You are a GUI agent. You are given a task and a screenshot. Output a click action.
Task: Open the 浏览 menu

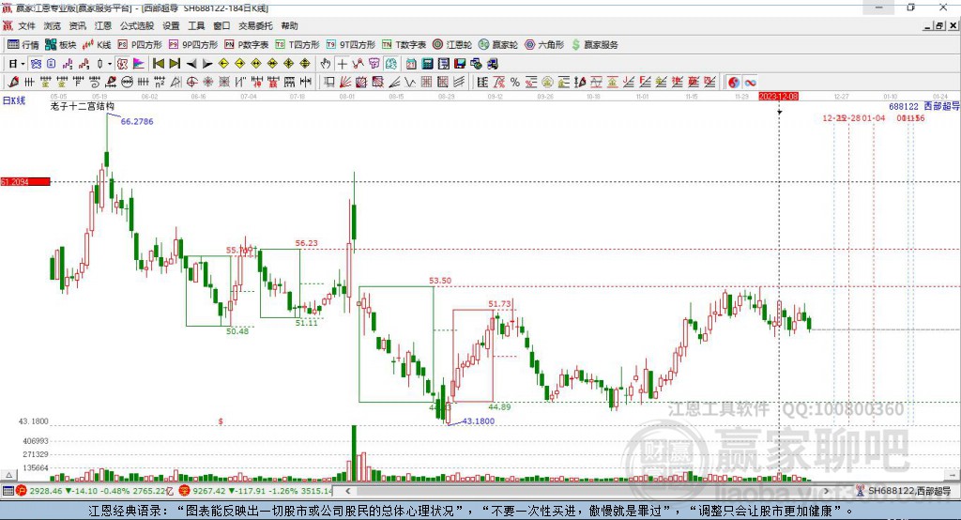(x=53, y=25)
